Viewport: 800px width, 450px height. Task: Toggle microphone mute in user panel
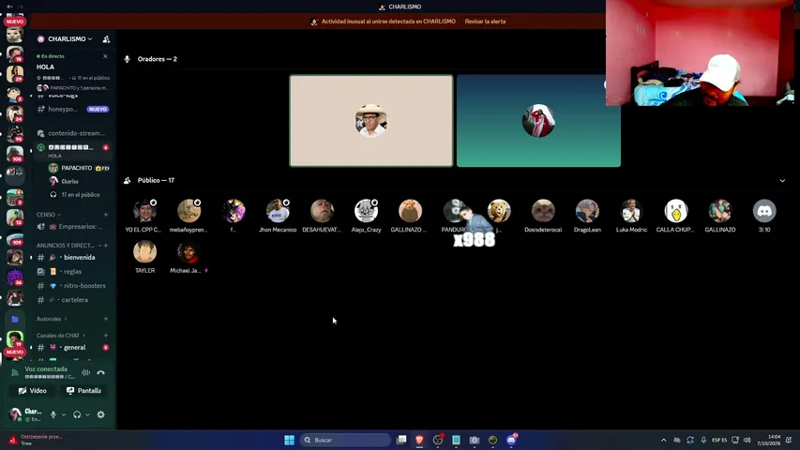(x=53, y=414)
